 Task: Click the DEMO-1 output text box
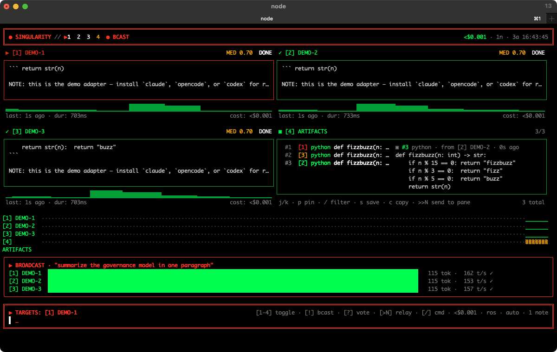coord(139,80)
